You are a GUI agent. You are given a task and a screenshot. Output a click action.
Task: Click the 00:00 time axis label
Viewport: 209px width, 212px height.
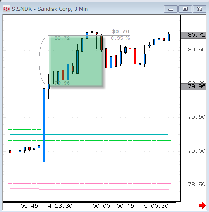pos(101,206)
